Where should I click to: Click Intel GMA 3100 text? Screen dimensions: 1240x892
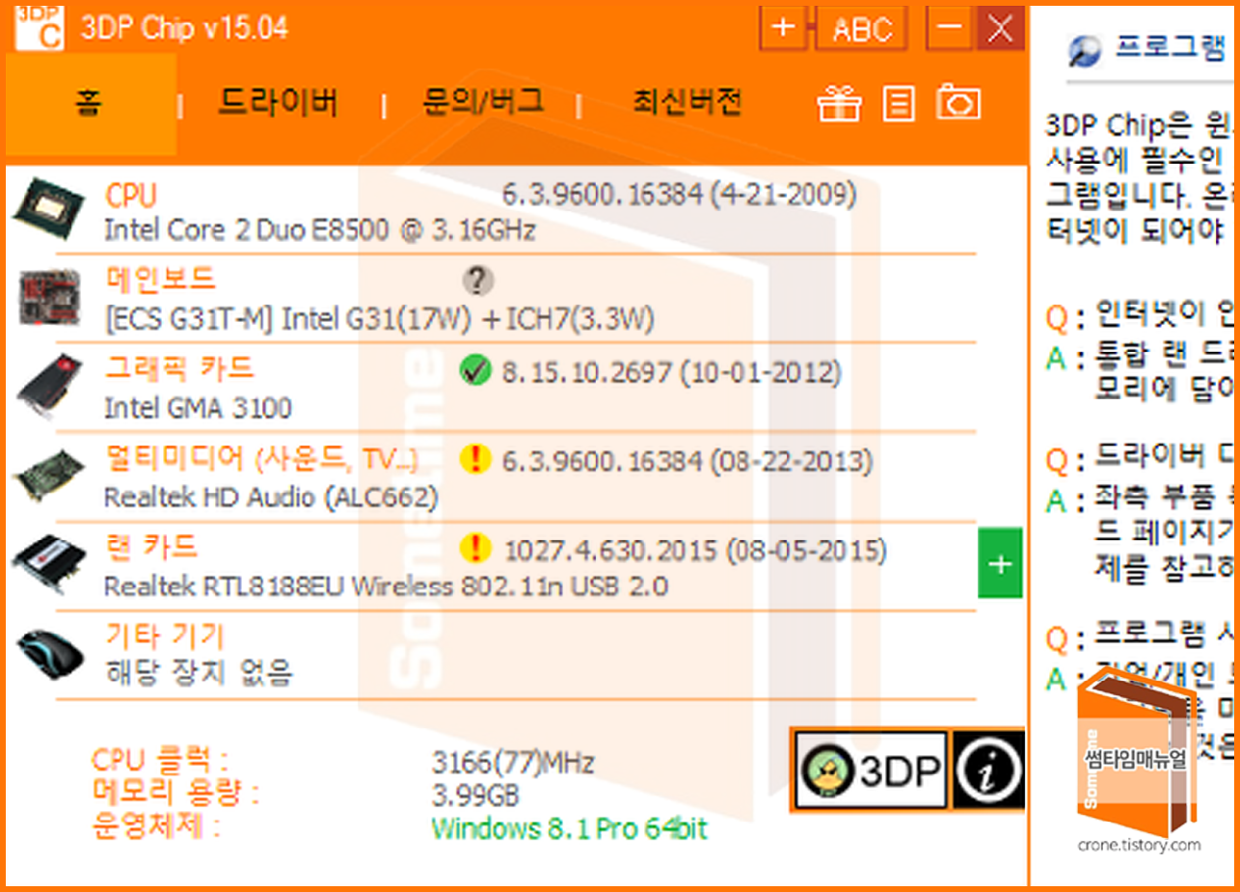point(198,408)
